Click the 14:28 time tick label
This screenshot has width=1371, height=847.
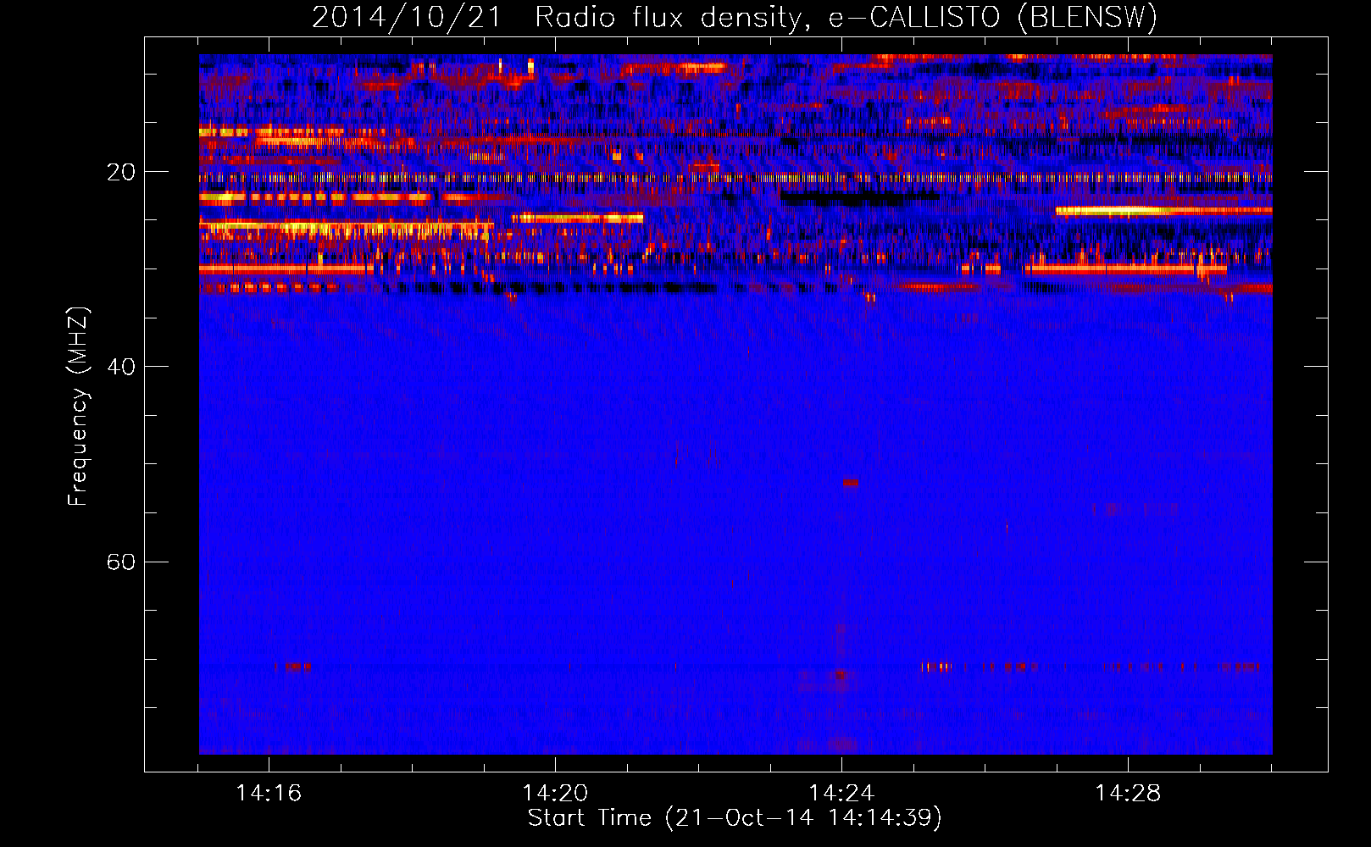point(1128,793)
